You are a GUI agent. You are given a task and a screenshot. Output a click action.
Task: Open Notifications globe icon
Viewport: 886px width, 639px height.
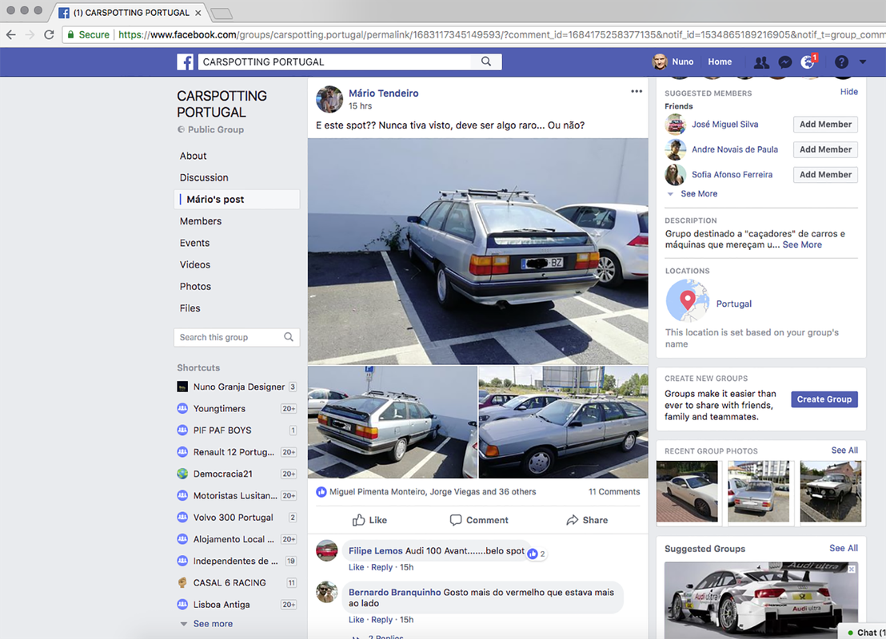(808, 62)
